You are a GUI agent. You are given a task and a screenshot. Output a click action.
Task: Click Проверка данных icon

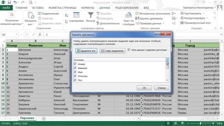tap(137, 23)
